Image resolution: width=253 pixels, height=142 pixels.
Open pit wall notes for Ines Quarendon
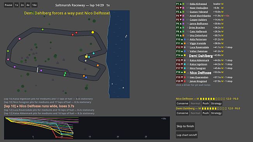click(199, 77)
